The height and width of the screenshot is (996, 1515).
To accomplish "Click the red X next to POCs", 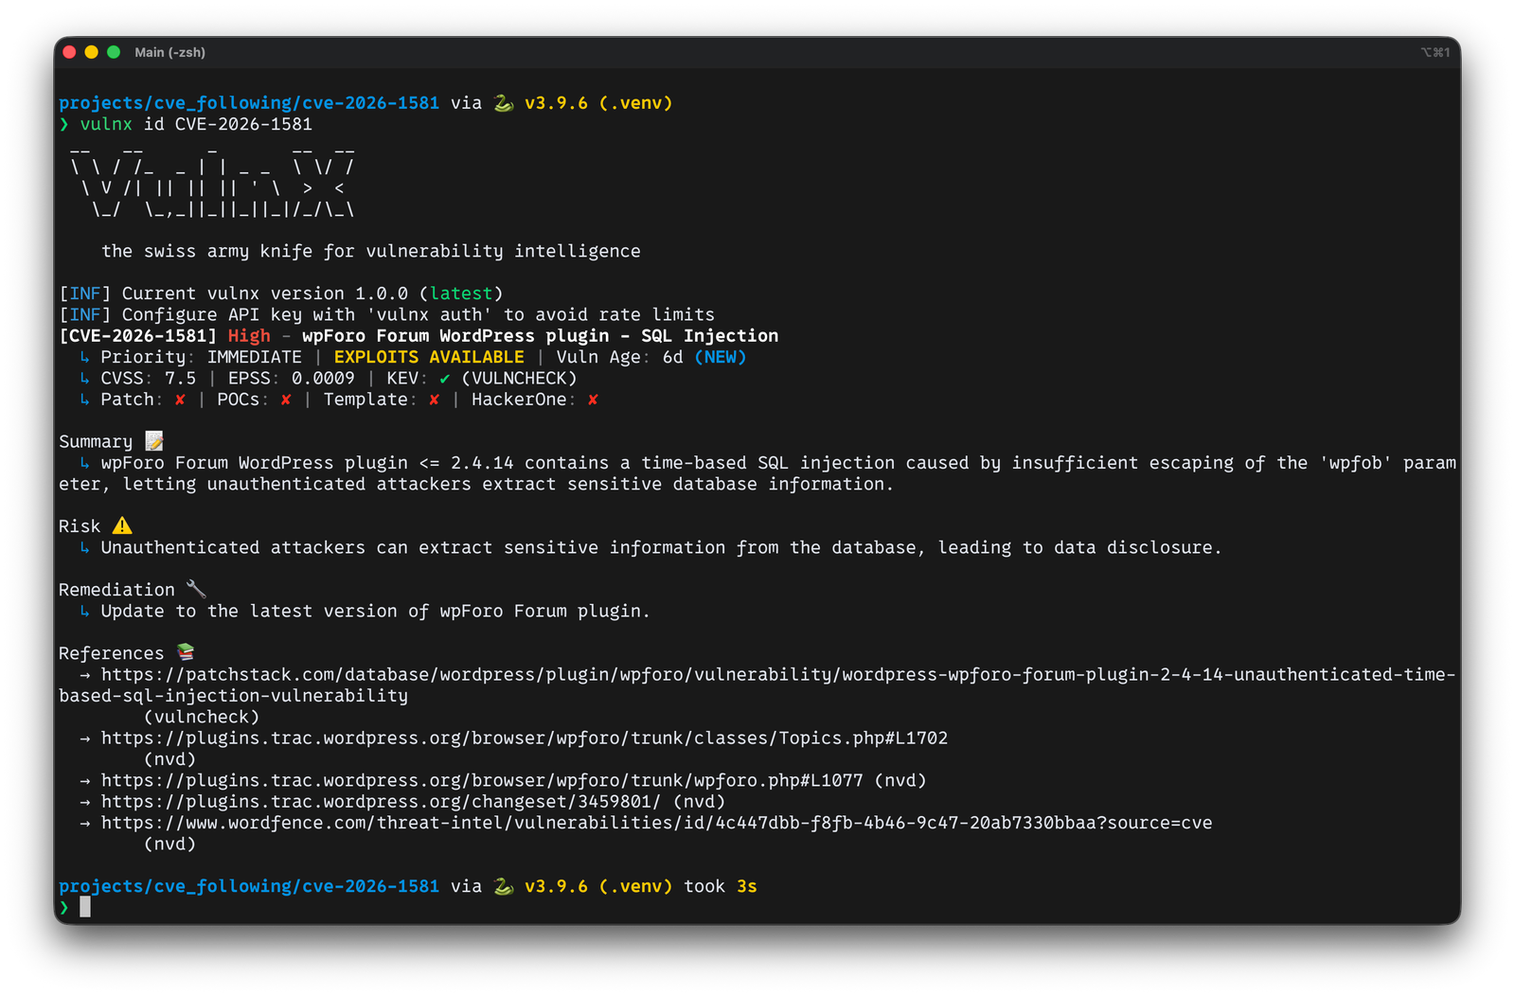I will (285, 400).
